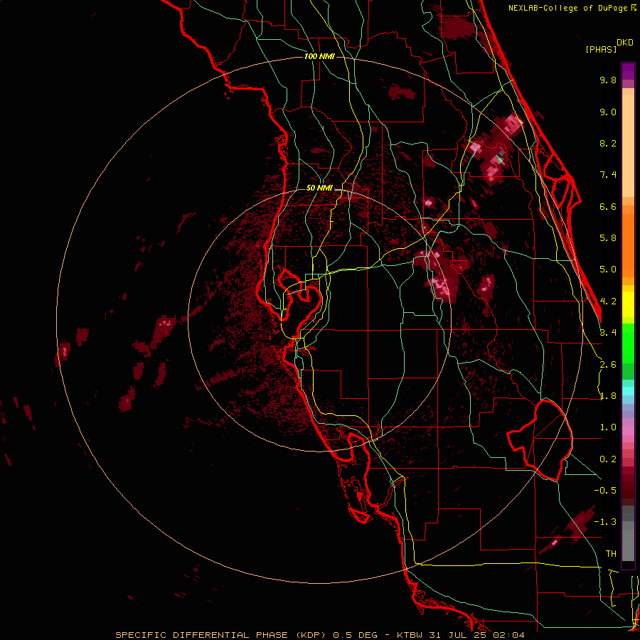Image resolution: width=640 pixels, height=640 pixels.
Task: Click the 5.8 scale value
Action: [x=608, y=238]
